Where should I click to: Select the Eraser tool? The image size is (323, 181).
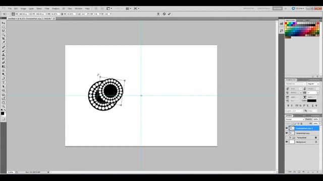(4, 62)
